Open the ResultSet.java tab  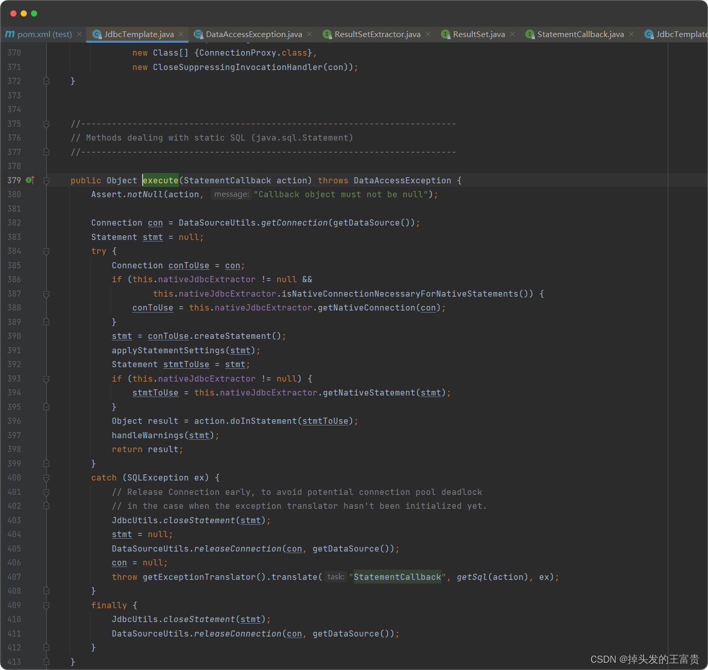point(478,34)
